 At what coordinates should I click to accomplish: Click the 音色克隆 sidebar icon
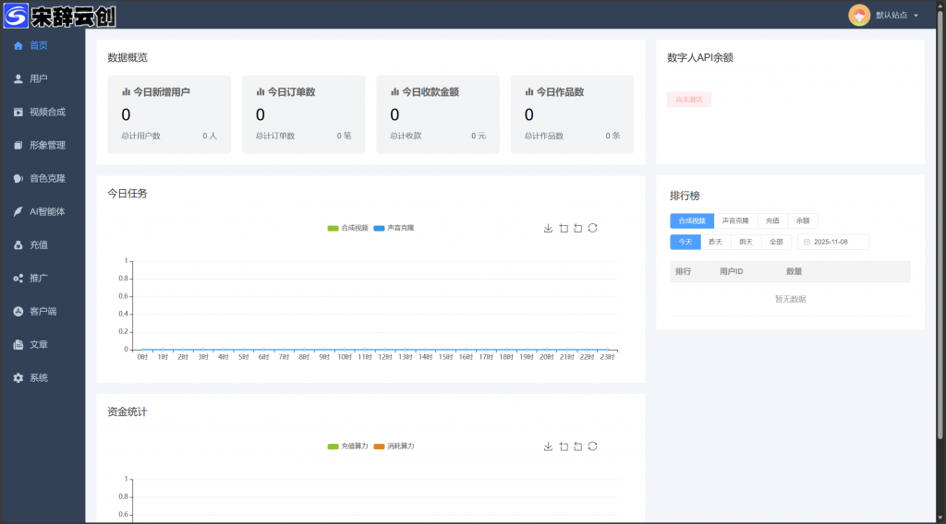[x=18, y=178]
